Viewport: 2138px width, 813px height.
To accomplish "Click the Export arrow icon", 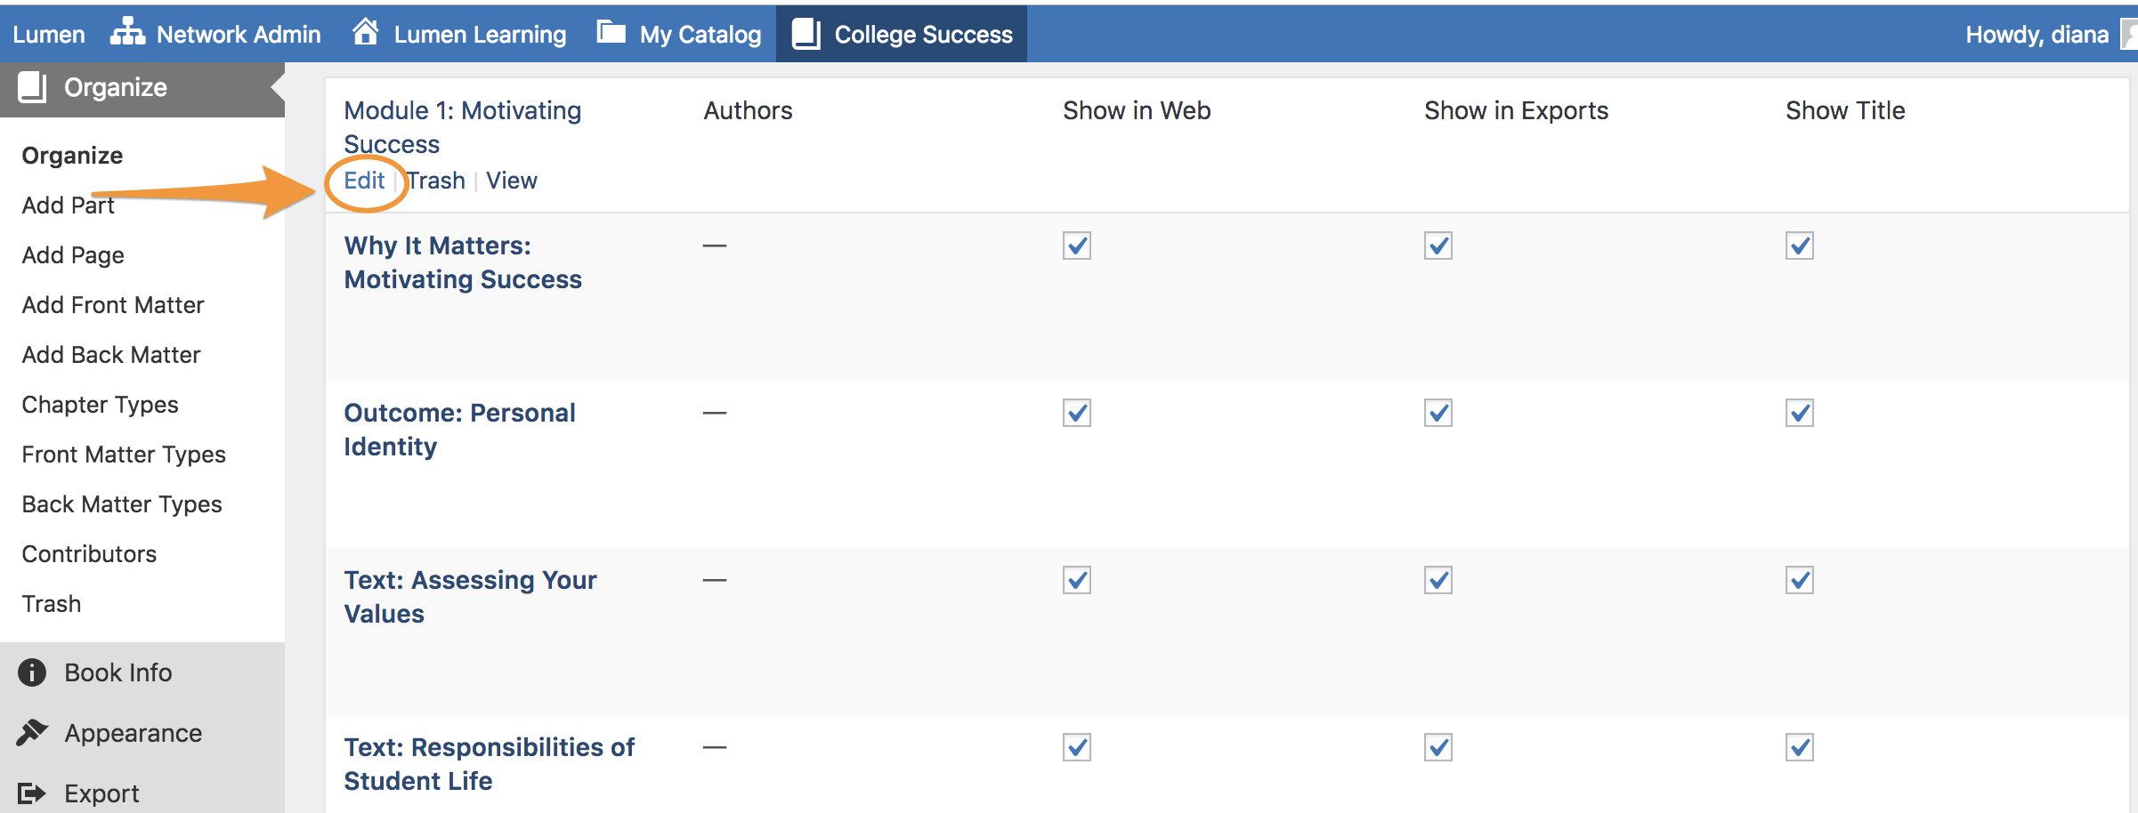I will point(32,793).
